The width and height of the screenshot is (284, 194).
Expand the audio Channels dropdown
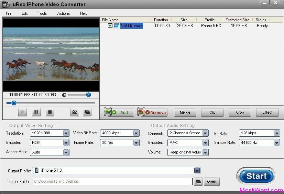205,133
